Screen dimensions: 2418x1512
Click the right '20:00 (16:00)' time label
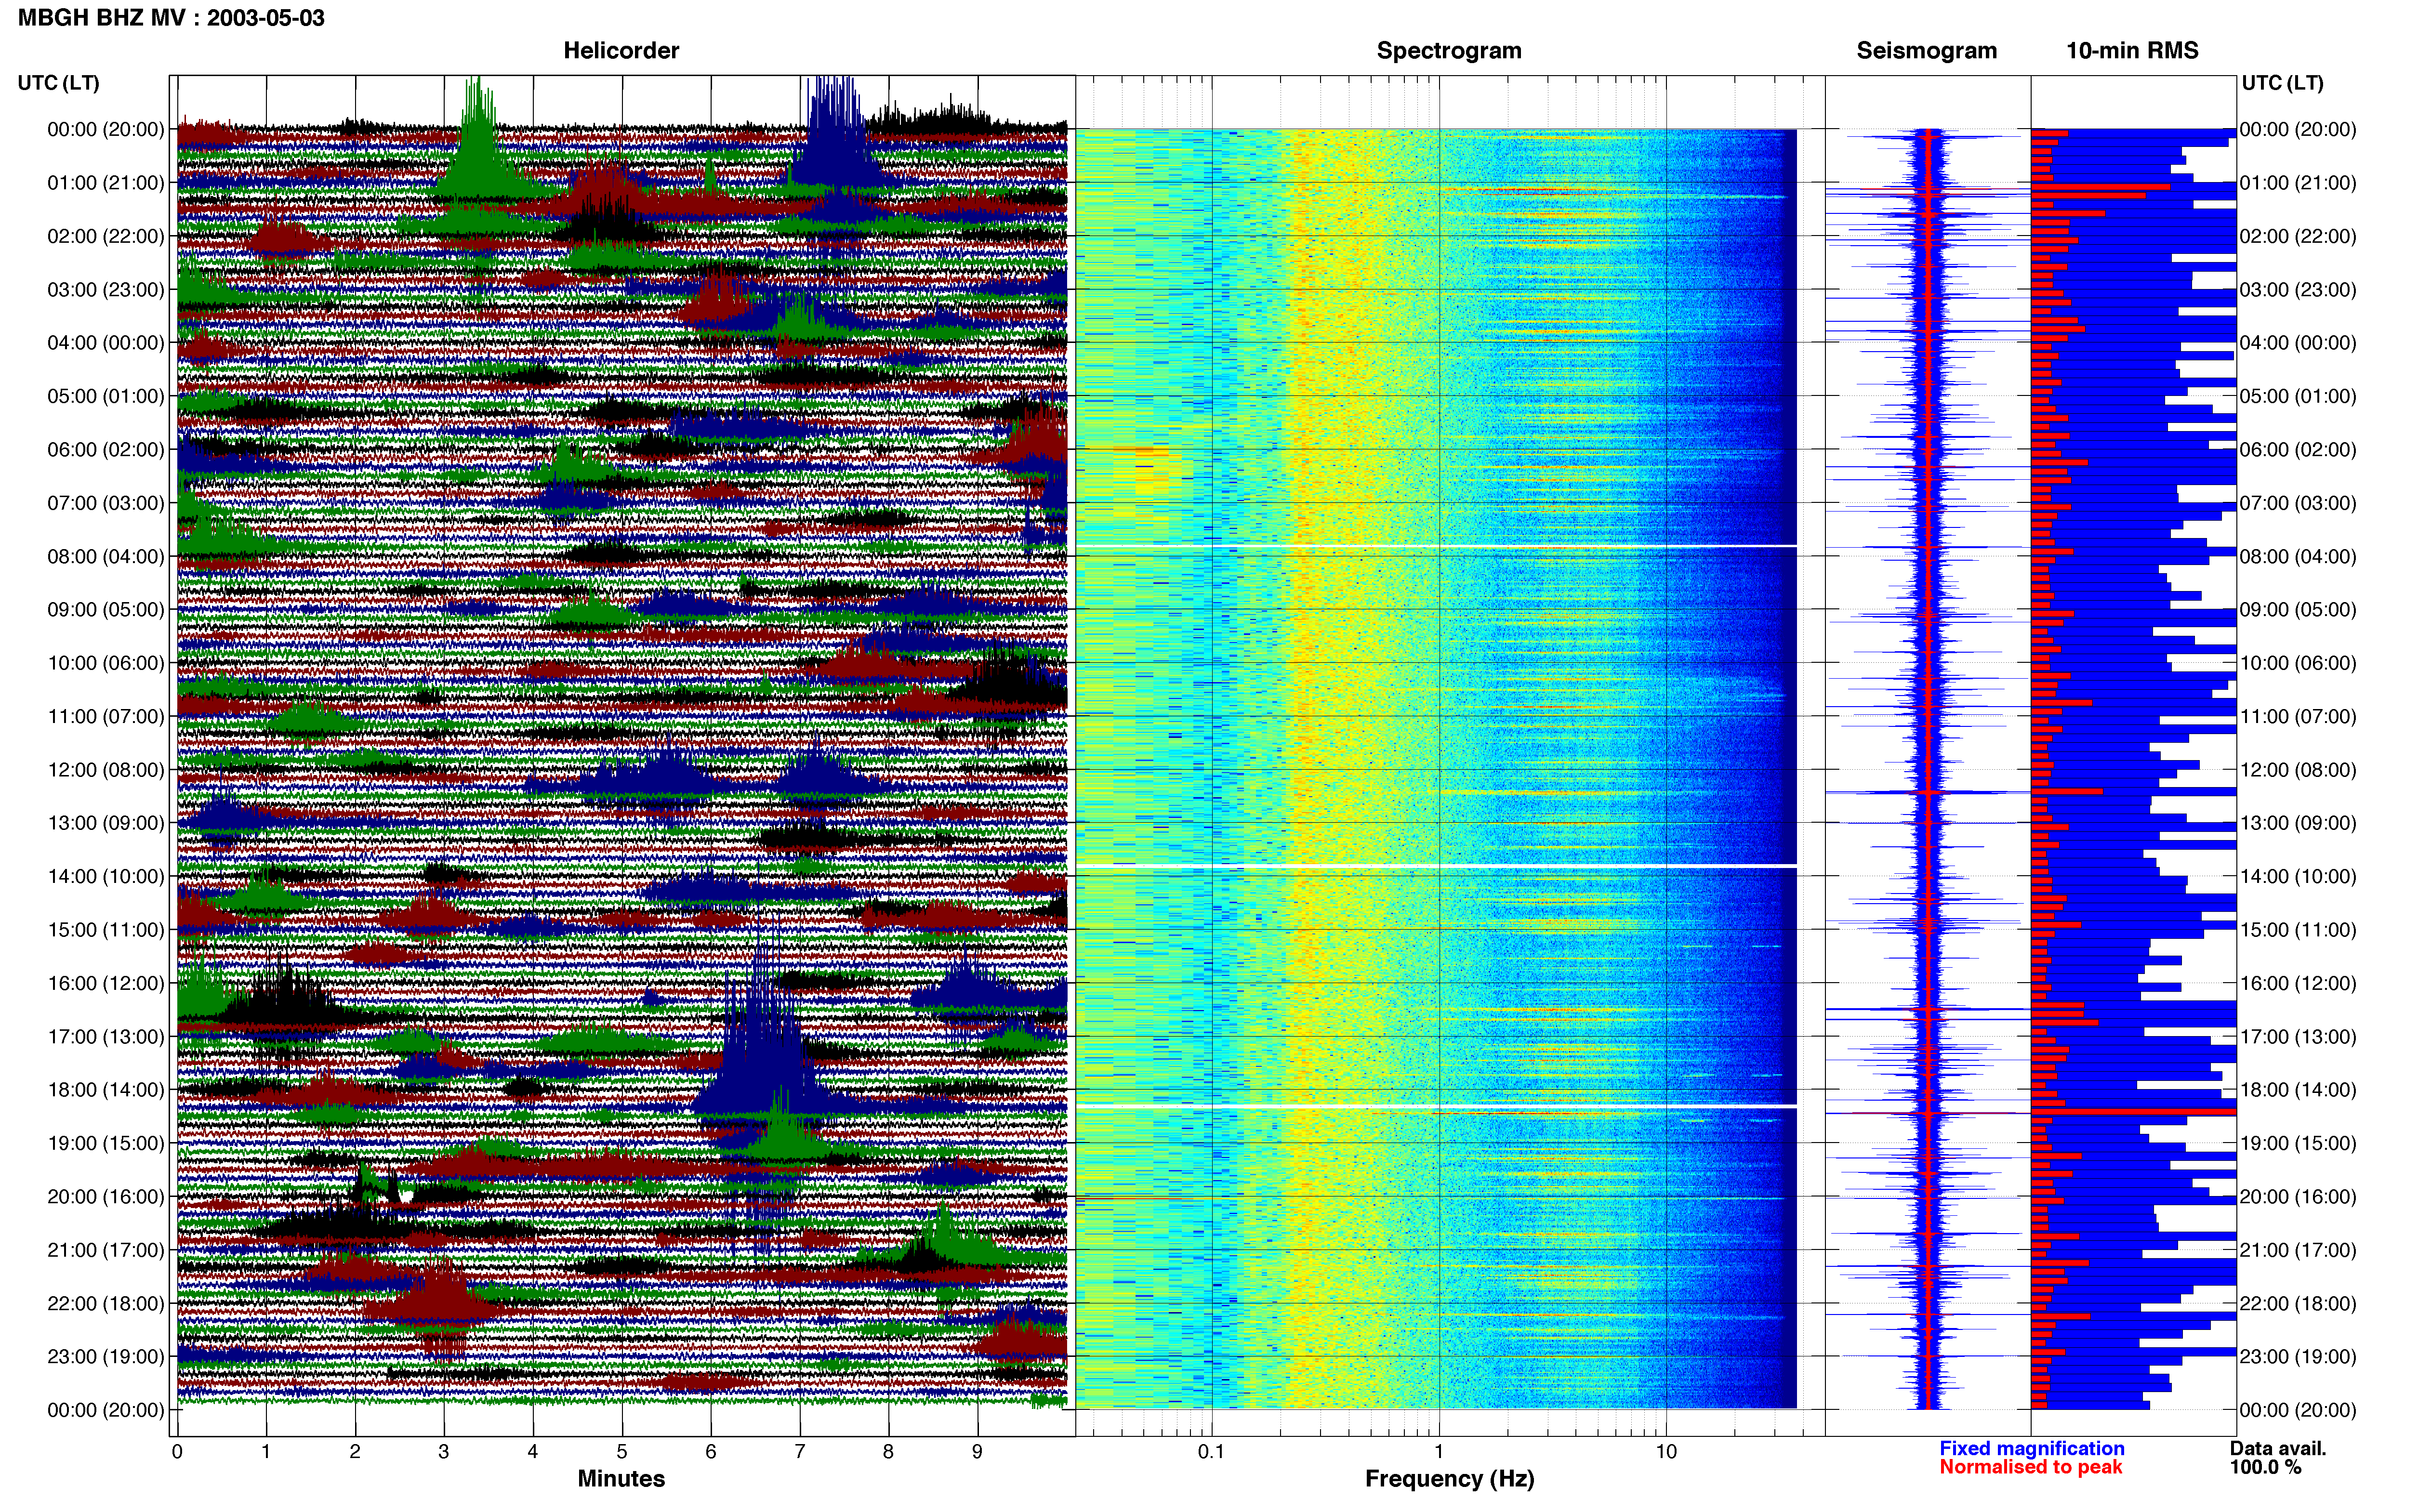coord(2298,1196)
